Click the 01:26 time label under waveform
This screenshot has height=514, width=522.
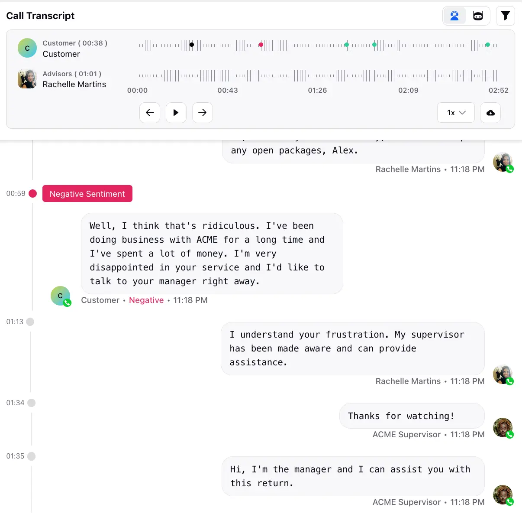(x=317, y=90)
